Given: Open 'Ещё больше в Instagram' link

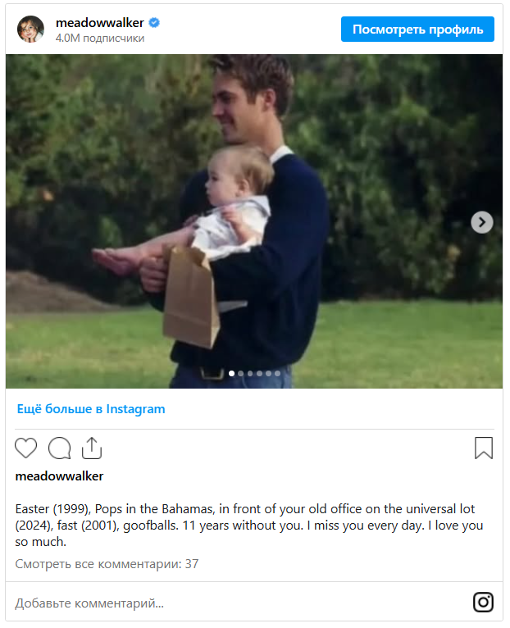Looking at the screenshot, I should [x=91, y=409].
